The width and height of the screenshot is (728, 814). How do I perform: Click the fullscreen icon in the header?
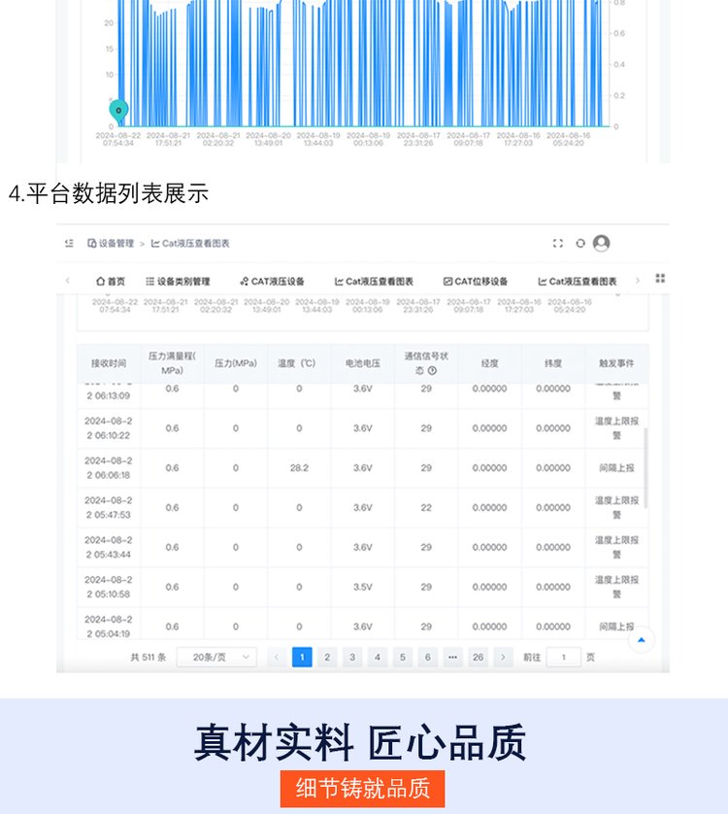(558, 243)
